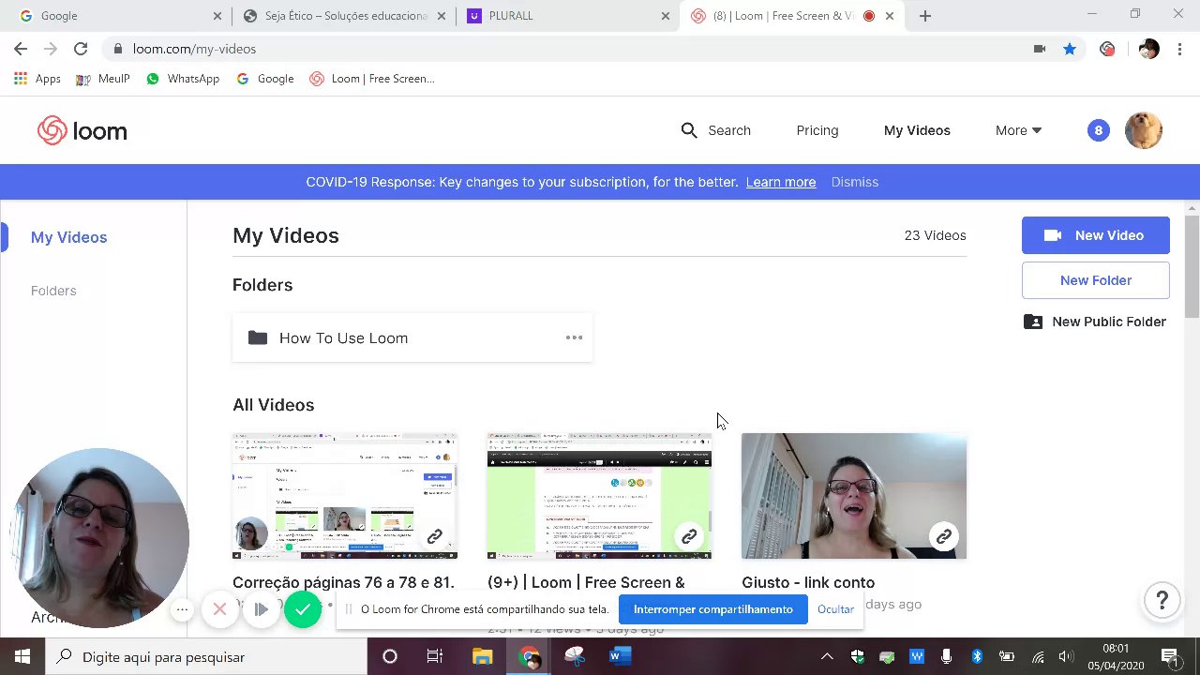
Task: Open Task View on the taskbar
Action: tap(435, 657)
